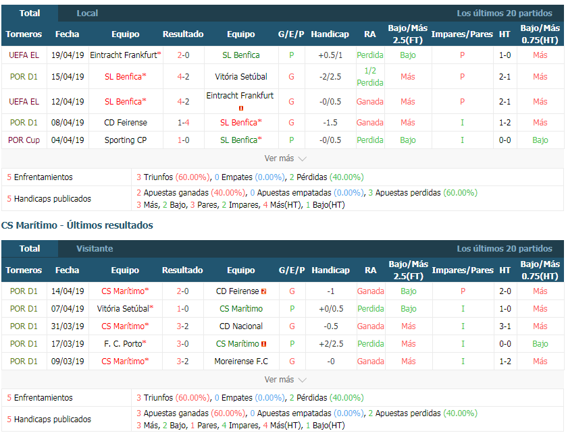Click the date 09/03/19

[68, 362]
